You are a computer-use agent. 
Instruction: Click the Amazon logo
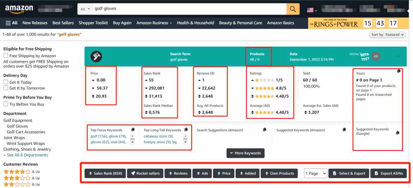(x=19, y=10)
